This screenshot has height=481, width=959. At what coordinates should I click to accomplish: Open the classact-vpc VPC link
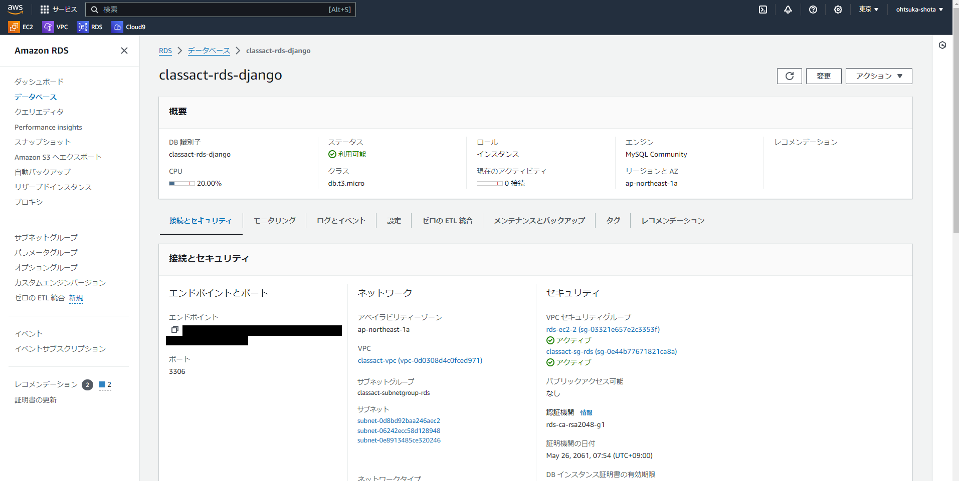[x=420, y=360]
